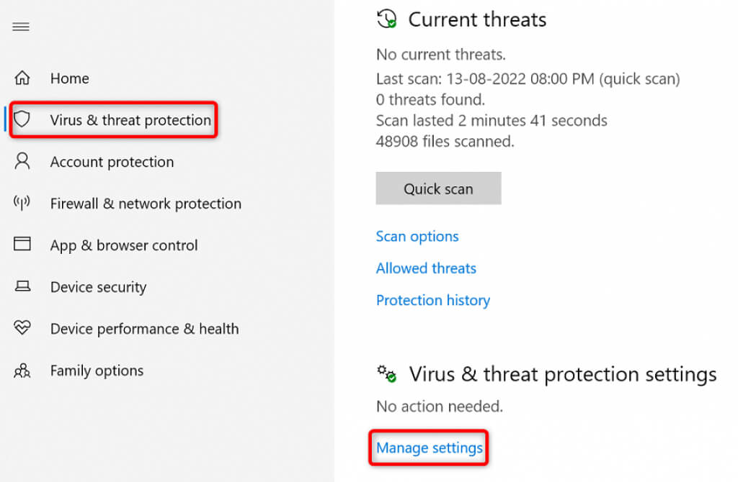Open Firewall & network protection
The height and width of the screenshot is (482, 738).
point(146,204)
